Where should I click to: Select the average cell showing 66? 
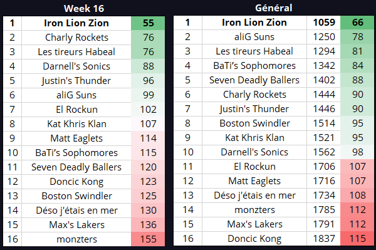[x=357, y=23]
